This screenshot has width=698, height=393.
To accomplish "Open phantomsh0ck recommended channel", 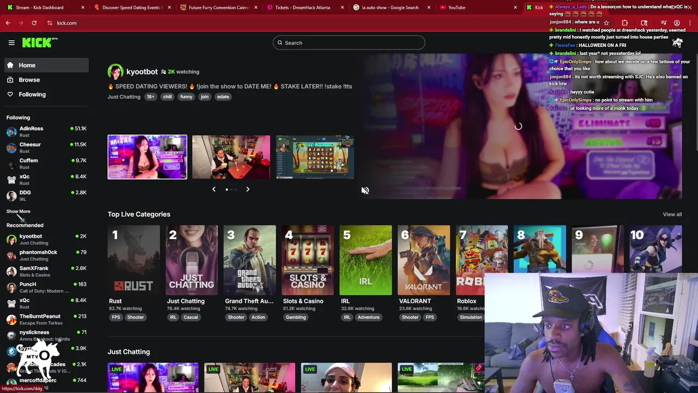I will tap(46, 255).
